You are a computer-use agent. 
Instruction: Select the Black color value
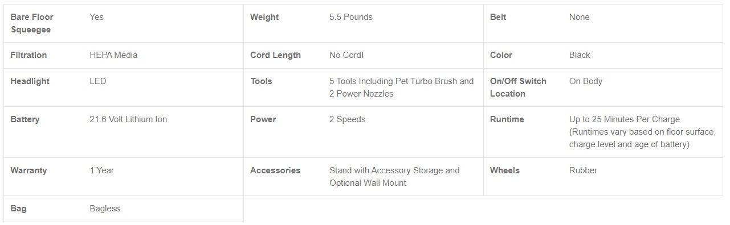(580, 55)
